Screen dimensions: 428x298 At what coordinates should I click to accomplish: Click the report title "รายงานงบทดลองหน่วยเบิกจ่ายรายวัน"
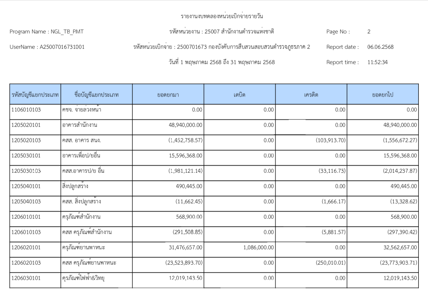(x=222, y=16)
